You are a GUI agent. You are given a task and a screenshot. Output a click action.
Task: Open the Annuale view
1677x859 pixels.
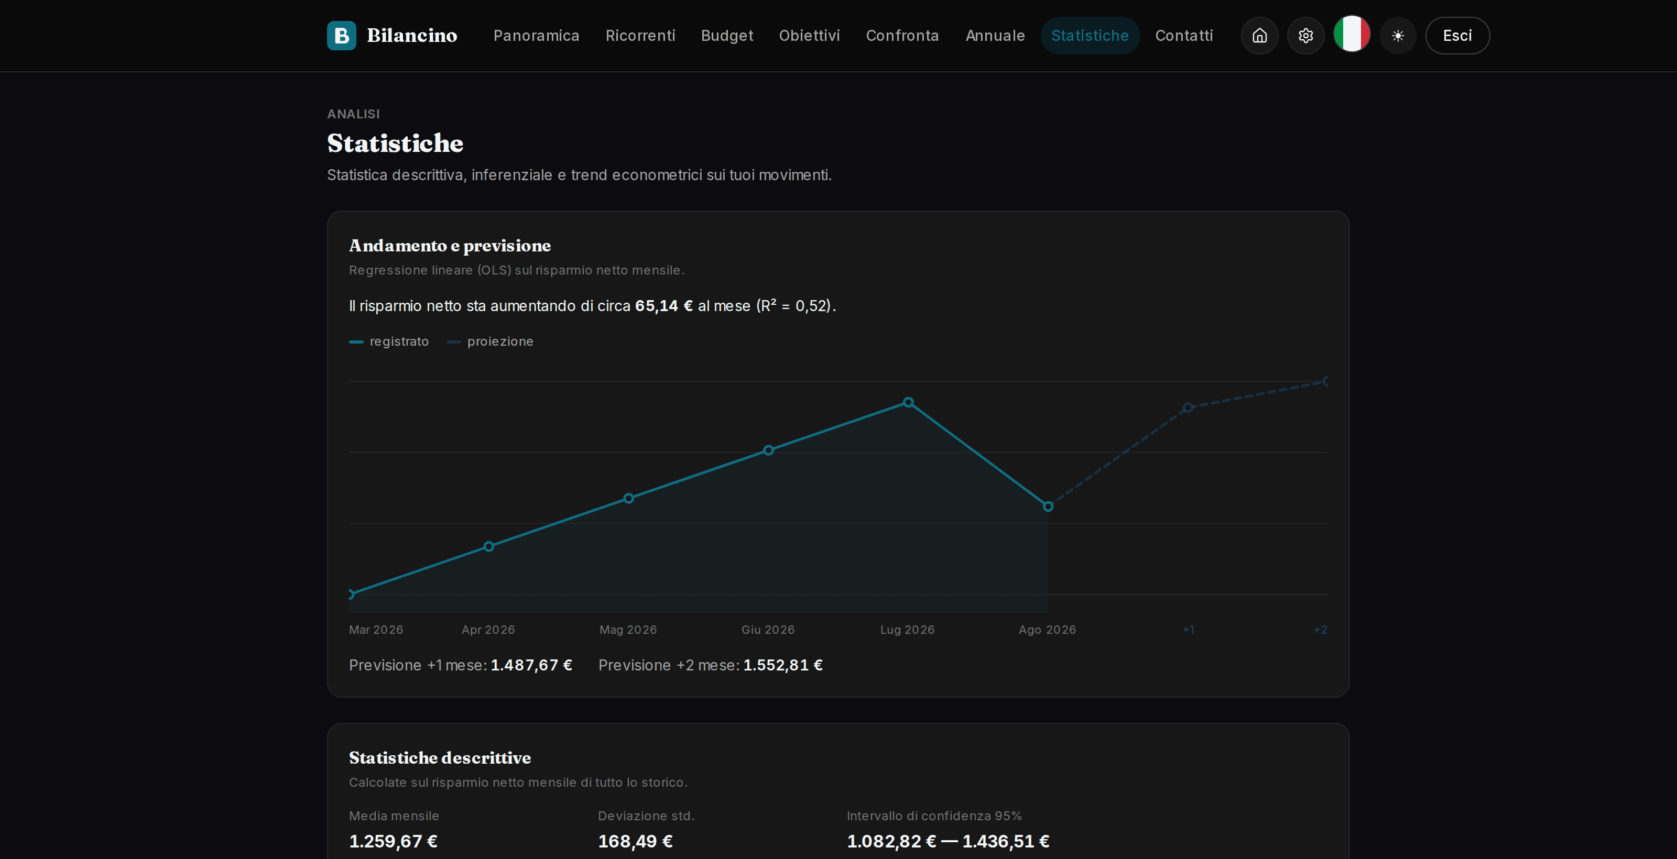995,35
